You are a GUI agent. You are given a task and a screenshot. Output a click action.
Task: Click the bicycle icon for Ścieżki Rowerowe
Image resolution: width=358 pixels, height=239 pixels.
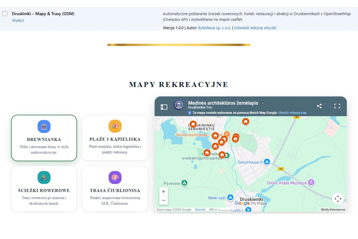tap(44, 177)
